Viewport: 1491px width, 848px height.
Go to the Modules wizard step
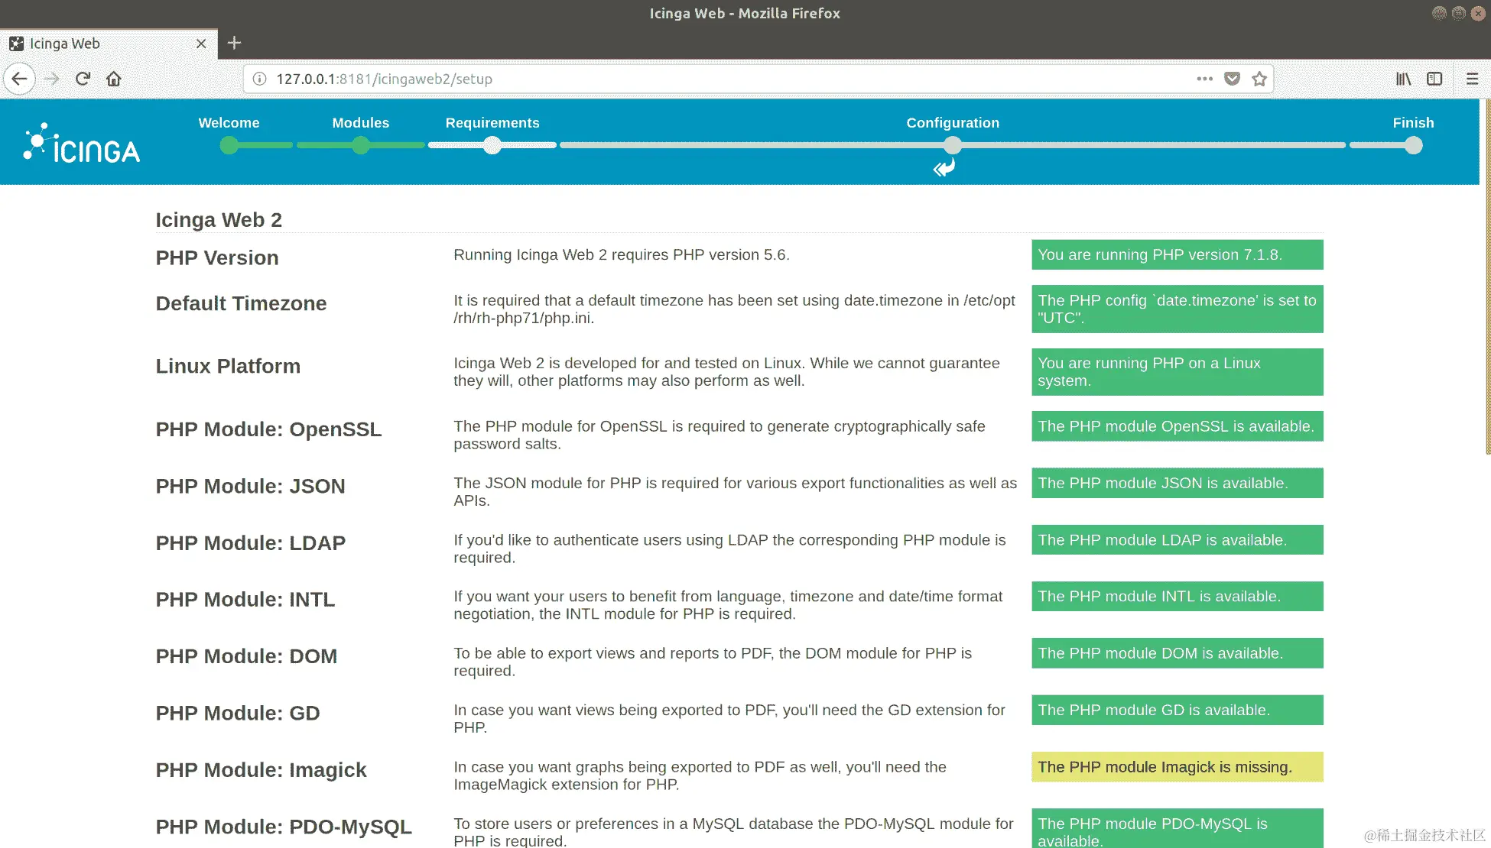pos(361,144)
